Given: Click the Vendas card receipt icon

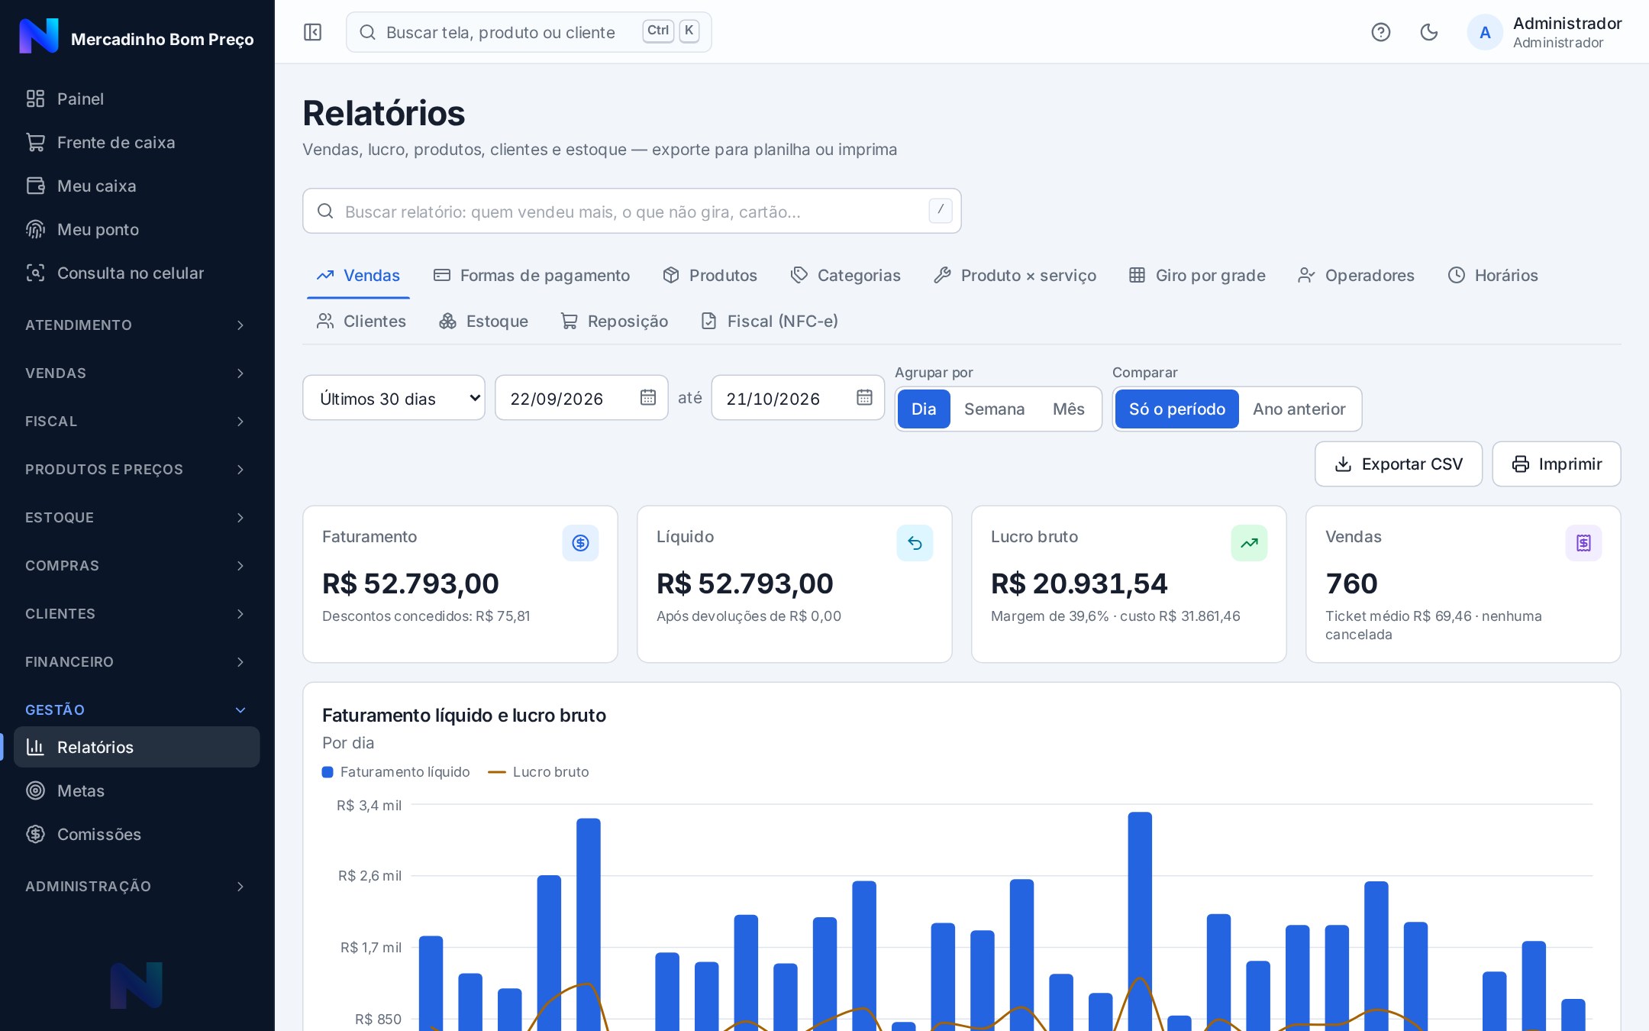Looking at the screenshot, I should click(x=1583, y=543).
